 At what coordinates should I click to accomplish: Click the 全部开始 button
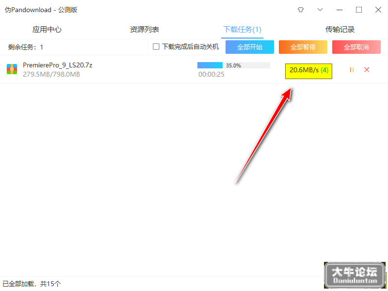tap(250, 47)
